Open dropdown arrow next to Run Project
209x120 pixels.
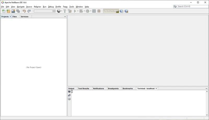coord(78,11)
